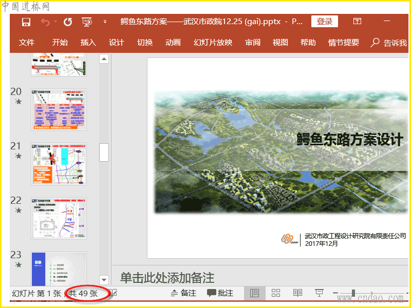Image resolution: width=411 pixels, height=308 pixels.
Task: Click the thumbnail panel scroll up arrow
Action: point(104,59)
